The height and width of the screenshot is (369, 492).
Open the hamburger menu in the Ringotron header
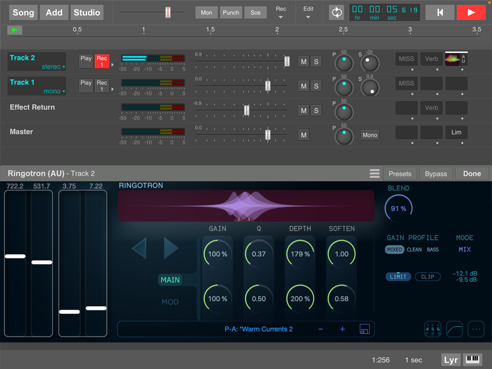[x=374, y=174]
